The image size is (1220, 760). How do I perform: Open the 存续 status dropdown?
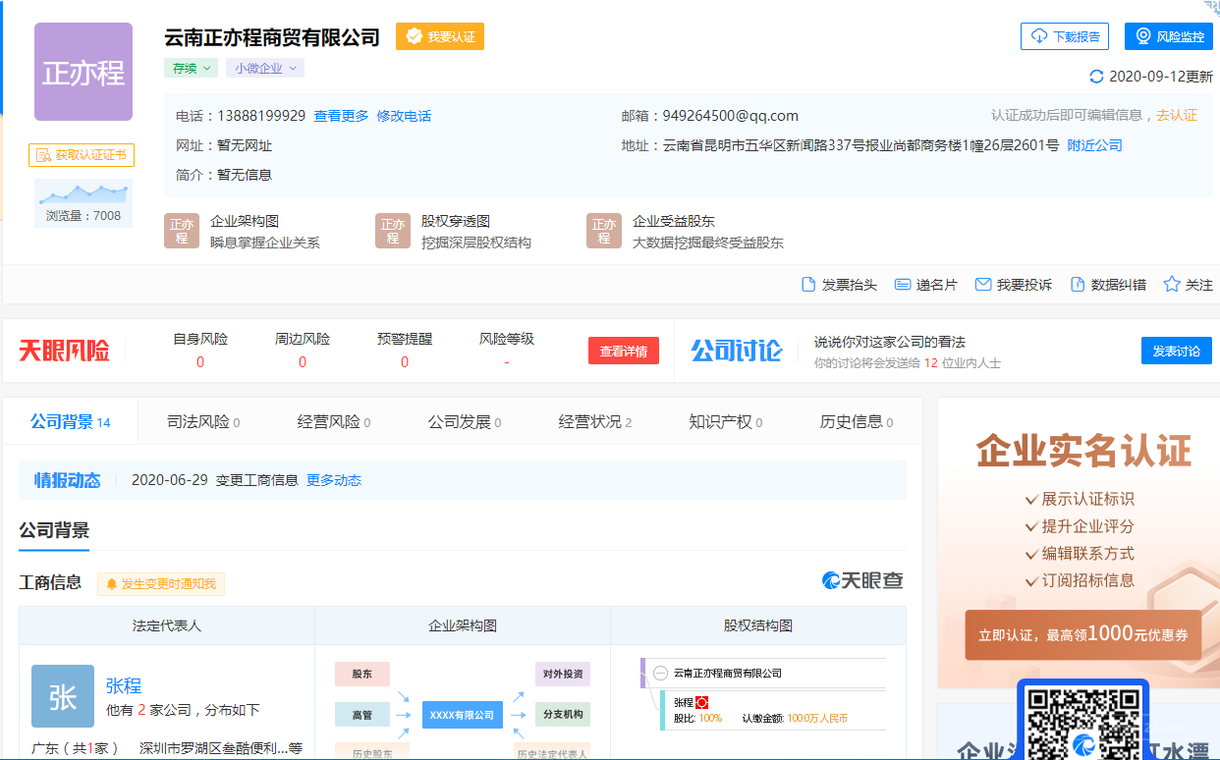pyautogui.click(x=191, y=69)
